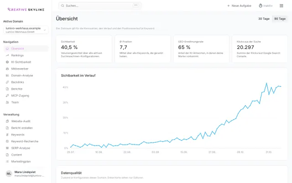This screenshot has height=183, width=292.
Task: Open the Aktive Domain dropdown
Action: [x=26, y=30]
